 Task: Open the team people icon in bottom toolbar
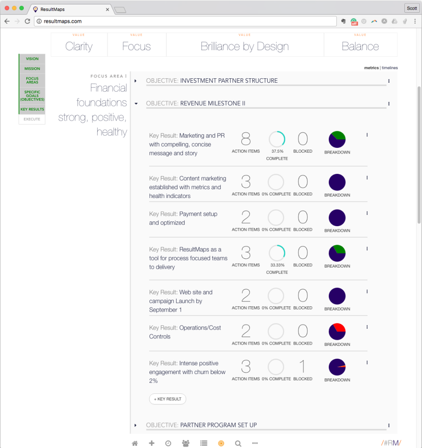(x=186, y=443)
